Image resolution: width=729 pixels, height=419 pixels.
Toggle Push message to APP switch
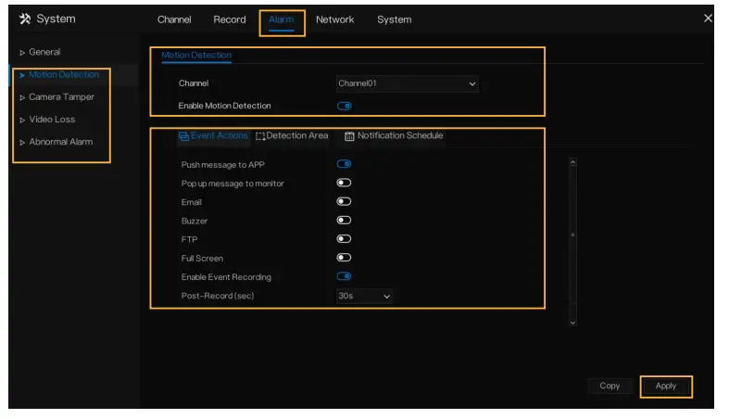344,164
